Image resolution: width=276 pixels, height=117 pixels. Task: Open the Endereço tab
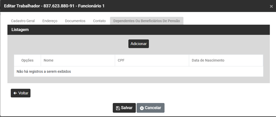(x=50, y=21)
